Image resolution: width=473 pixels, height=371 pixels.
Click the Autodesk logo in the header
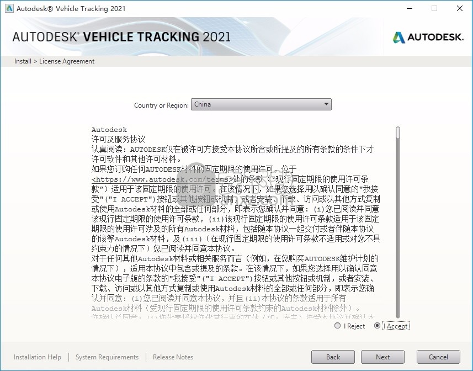tap(428, 37)
